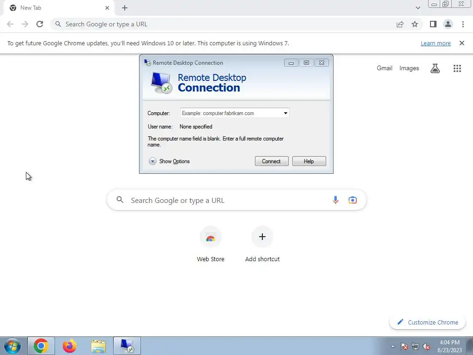Reload the page with the refresh icon
Image resolution: width=473 pixels, height=355 pixels.
click(40, 24)
